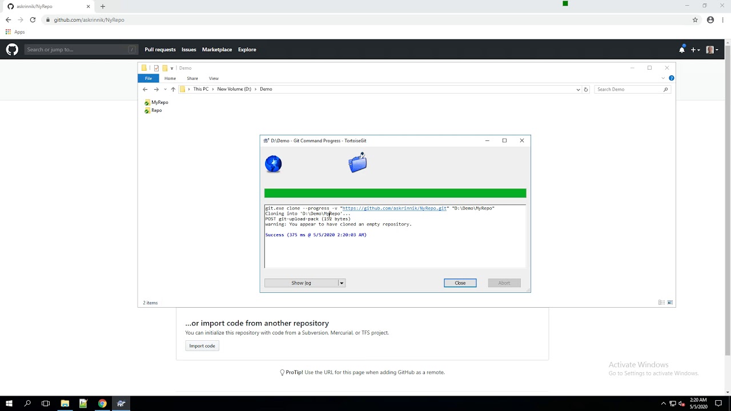Open the View tab in Explorer ribbon
This screenshot has height=411, width=731.
click(214, 78)
